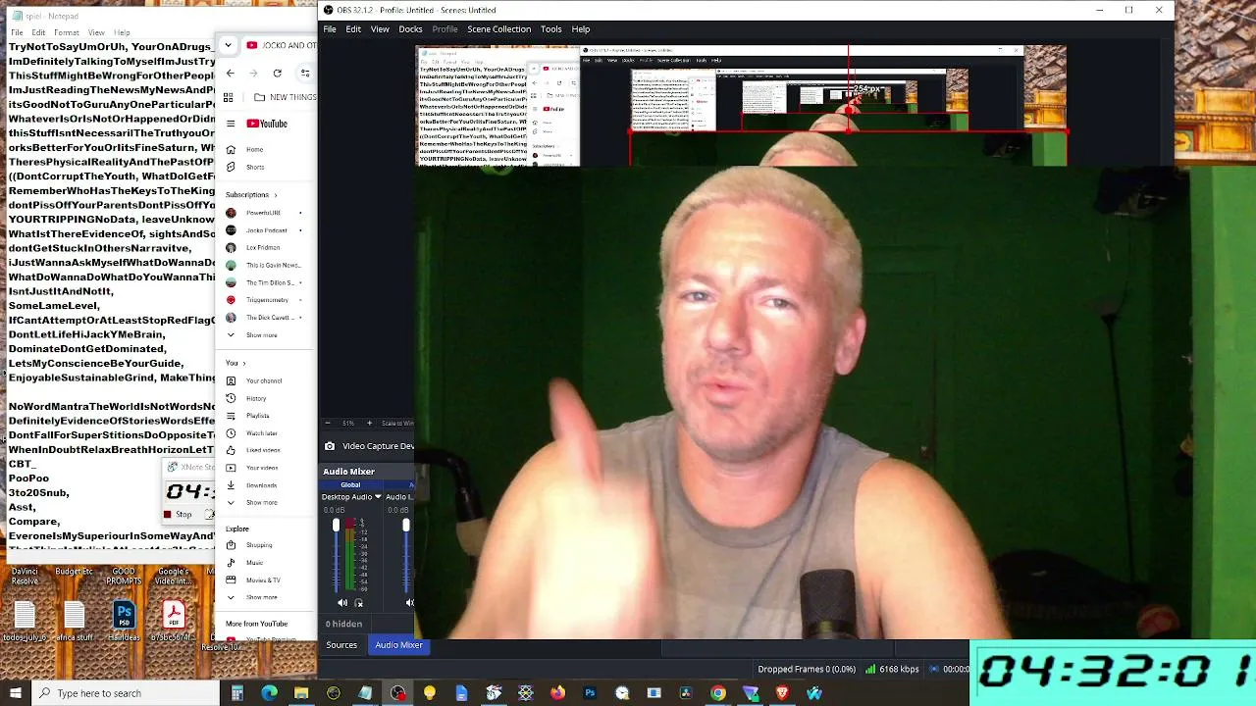The height and width of the screenshot is (706, 1256).
Task: Adjust the Desktop Audio volume slider
Action: 336,527
